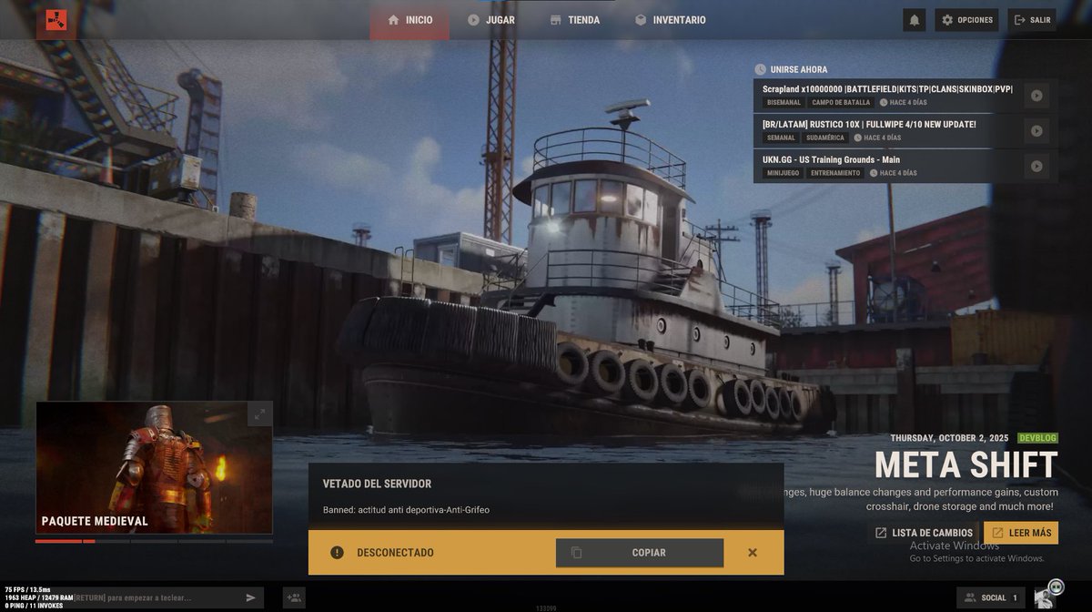
Task: Close the DESCONECTADO dialog
Action: 753,553
